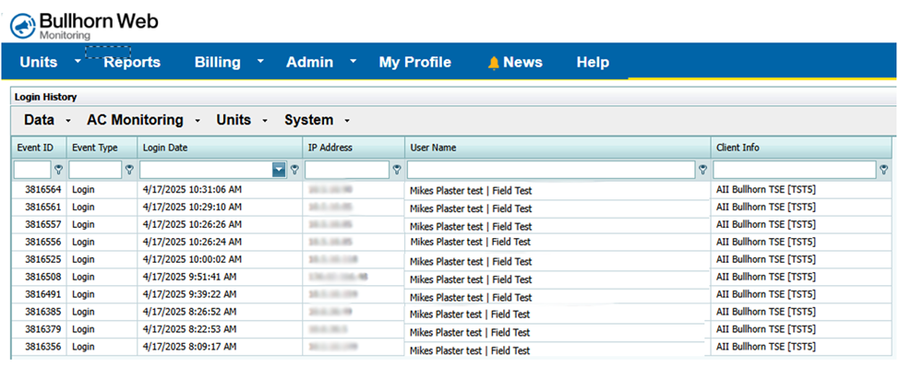Click login date 4/17/2025 10:29:10 AM
This screenshot has width=900, height=380.
pyautogui.click(x=192, y=207)
